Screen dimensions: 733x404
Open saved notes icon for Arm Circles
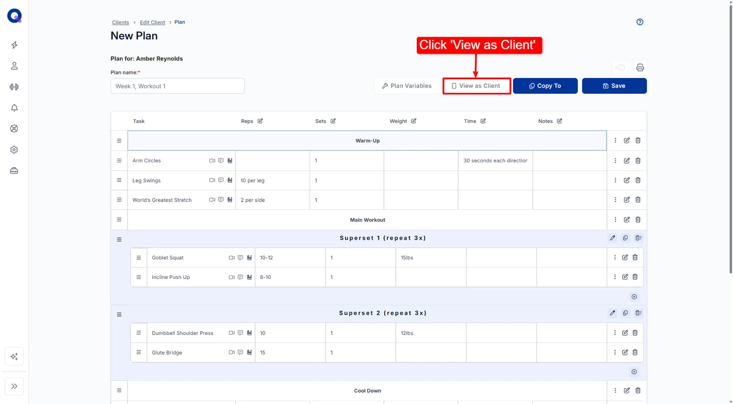click(230, 161)
